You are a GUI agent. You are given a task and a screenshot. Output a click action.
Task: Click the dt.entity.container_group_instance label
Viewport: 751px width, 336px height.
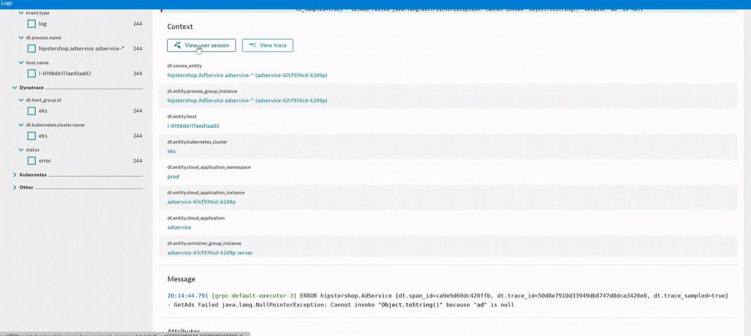[x=204, y=243]
